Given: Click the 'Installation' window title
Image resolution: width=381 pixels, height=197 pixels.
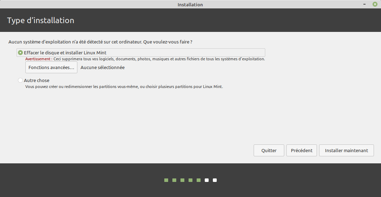Looking at the screenshot, I should click(190, 5).
